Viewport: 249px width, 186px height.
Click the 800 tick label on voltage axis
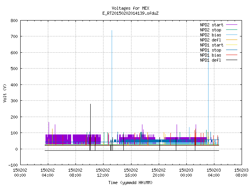pos(14,21)
